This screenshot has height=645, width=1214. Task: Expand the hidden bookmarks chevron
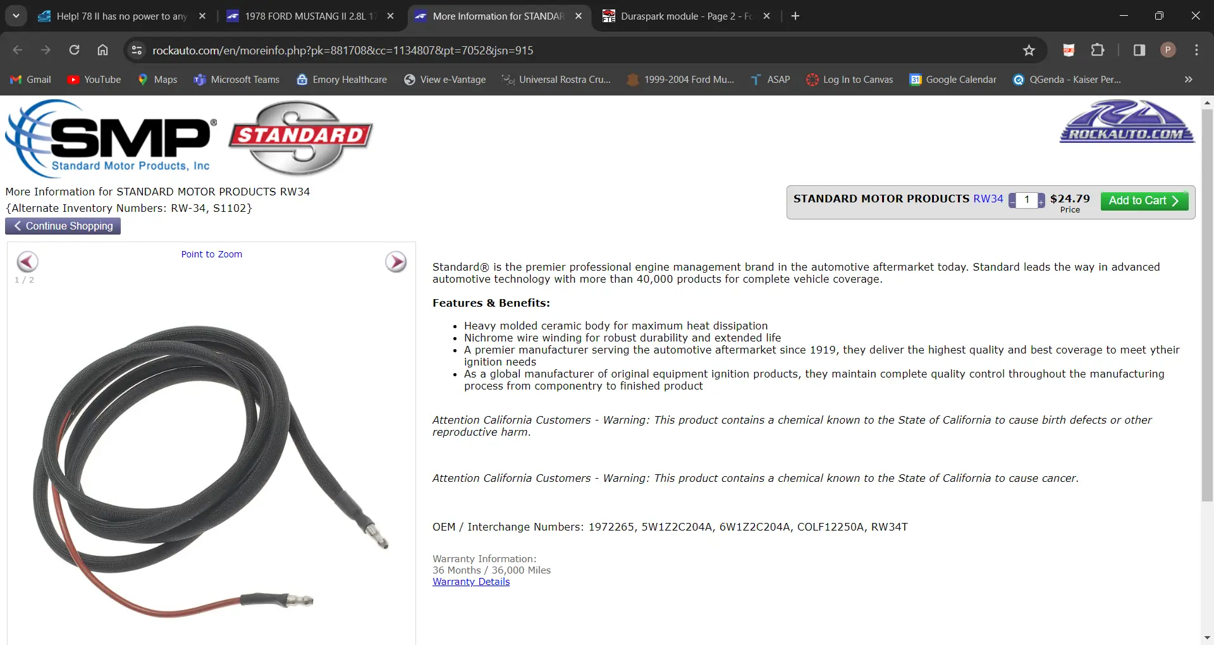1188,80
